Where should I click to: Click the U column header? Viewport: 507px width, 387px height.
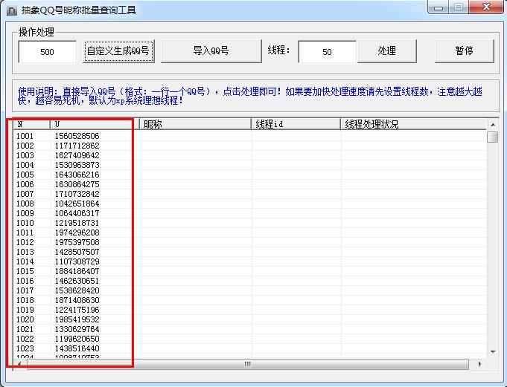(95, 124)
